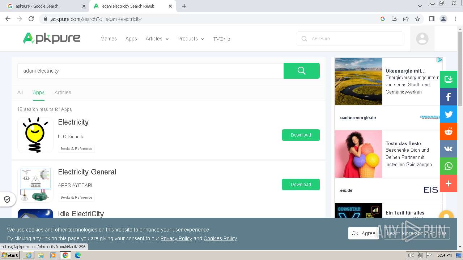Image resolution: width=463 pixels, height=260 pixels.
Task: Click the Electricity General app icon
Action: (x=35, y=184)
